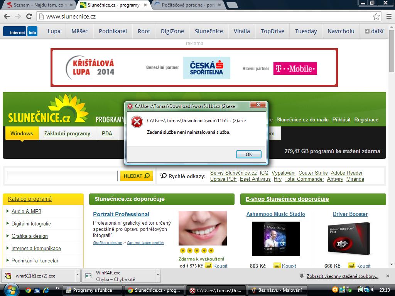395x296 pixels.
Task: Open the new tab button
Action: point(232,5)
